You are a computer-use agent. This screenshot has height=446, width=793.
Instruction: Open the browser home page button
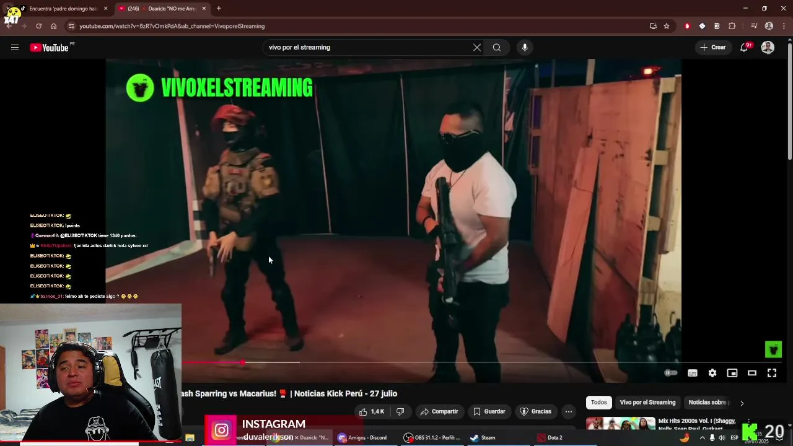(54, 26)
